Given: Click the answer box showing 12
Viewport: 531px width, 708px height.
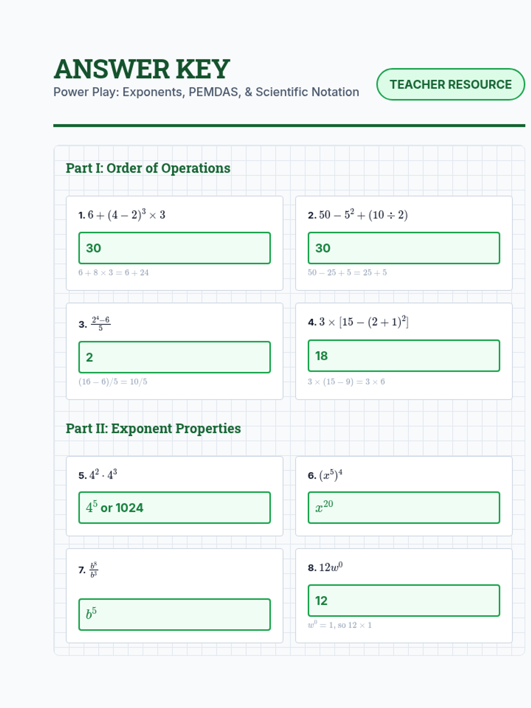Looking at the screenshot, I should 404,600.
